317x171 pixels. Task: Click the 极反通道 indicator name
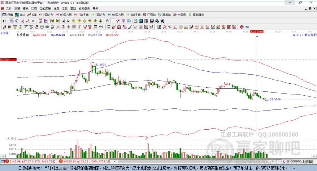[x=23, y=35]
